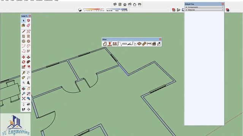Return to the Previous view tool
Image resolution: width=243 pixels, height=136 pixels.
point(28,99)
